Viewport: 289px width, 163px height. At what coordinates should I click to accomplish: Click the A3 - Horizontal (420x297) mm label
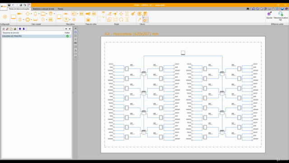pyautogui.click(x=131, y=34)
